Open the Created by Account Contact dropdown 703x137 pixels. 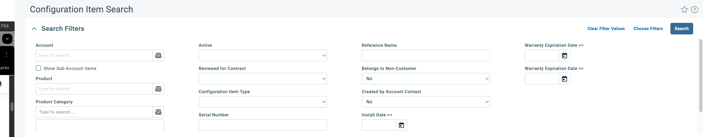pyautogui.click(x=426, y=102)
